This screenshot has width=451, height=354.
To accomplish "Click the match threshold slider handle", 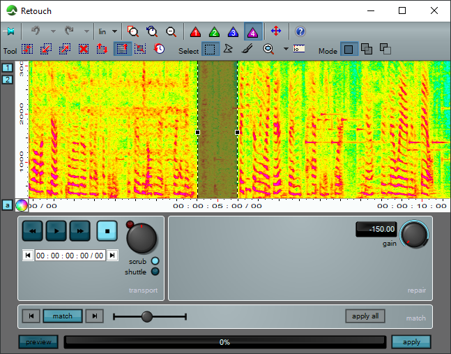I will pyautogui.click(x=147, y=316).
